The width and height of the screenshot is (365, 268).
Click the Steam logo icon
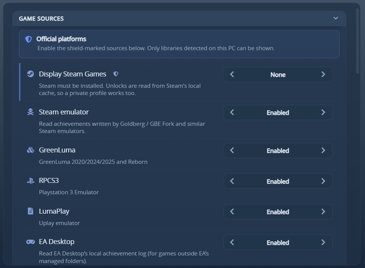click(x=30, y=74)
